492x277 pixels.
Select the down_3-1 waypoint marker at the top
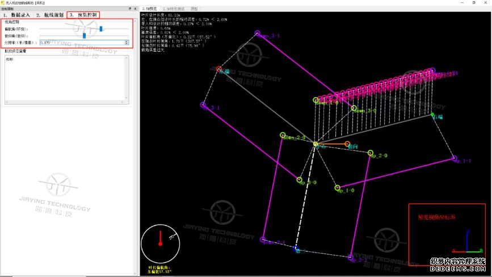[257, 34]
